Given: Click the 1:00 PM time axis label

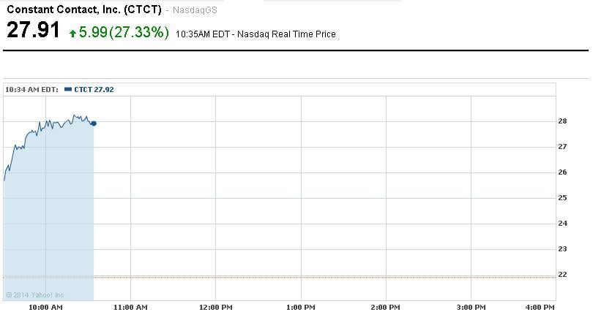Looking at the screenshot, I should (x=302, y=307).
